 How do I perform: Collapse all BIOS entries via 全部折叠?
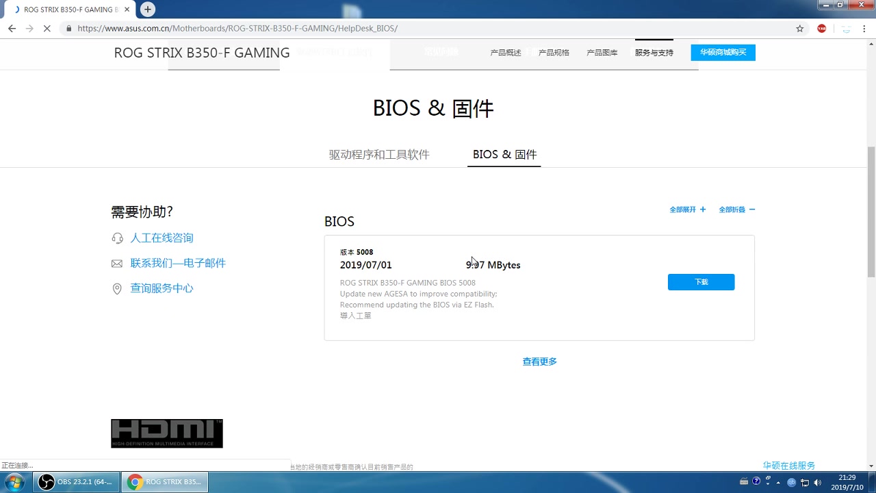736,210
